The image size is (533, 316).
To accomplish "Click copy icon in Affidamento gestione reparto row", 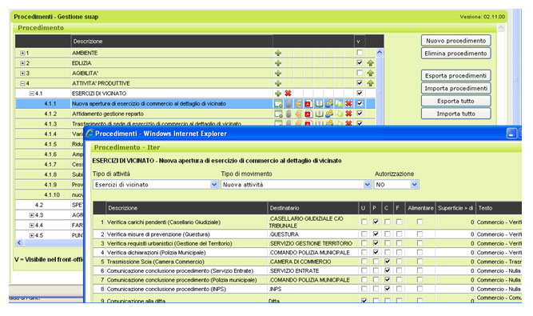I will [339, 114].
